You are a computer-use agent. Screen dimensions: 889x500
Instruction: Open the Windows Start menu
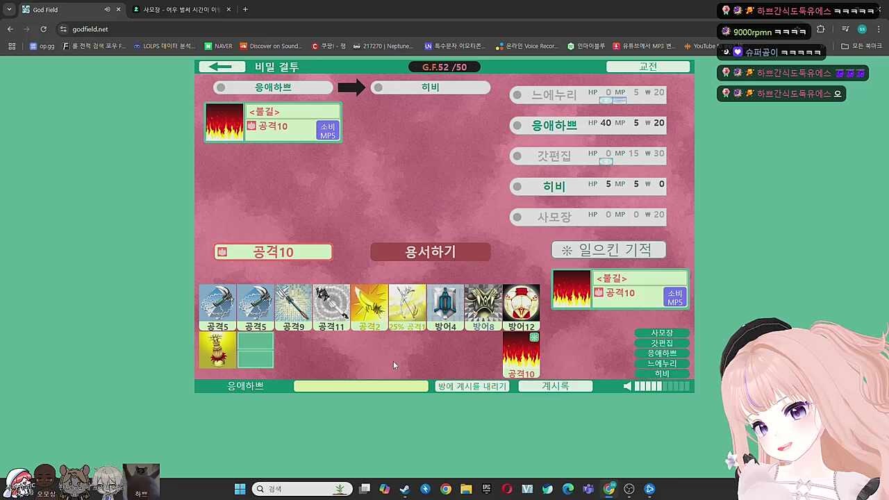[240, 489]
